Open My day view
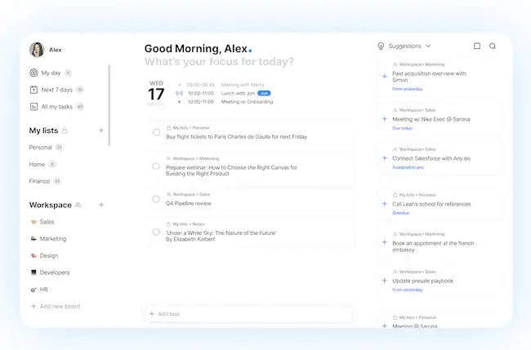The image size is (531, 350). tap(51, 73)
